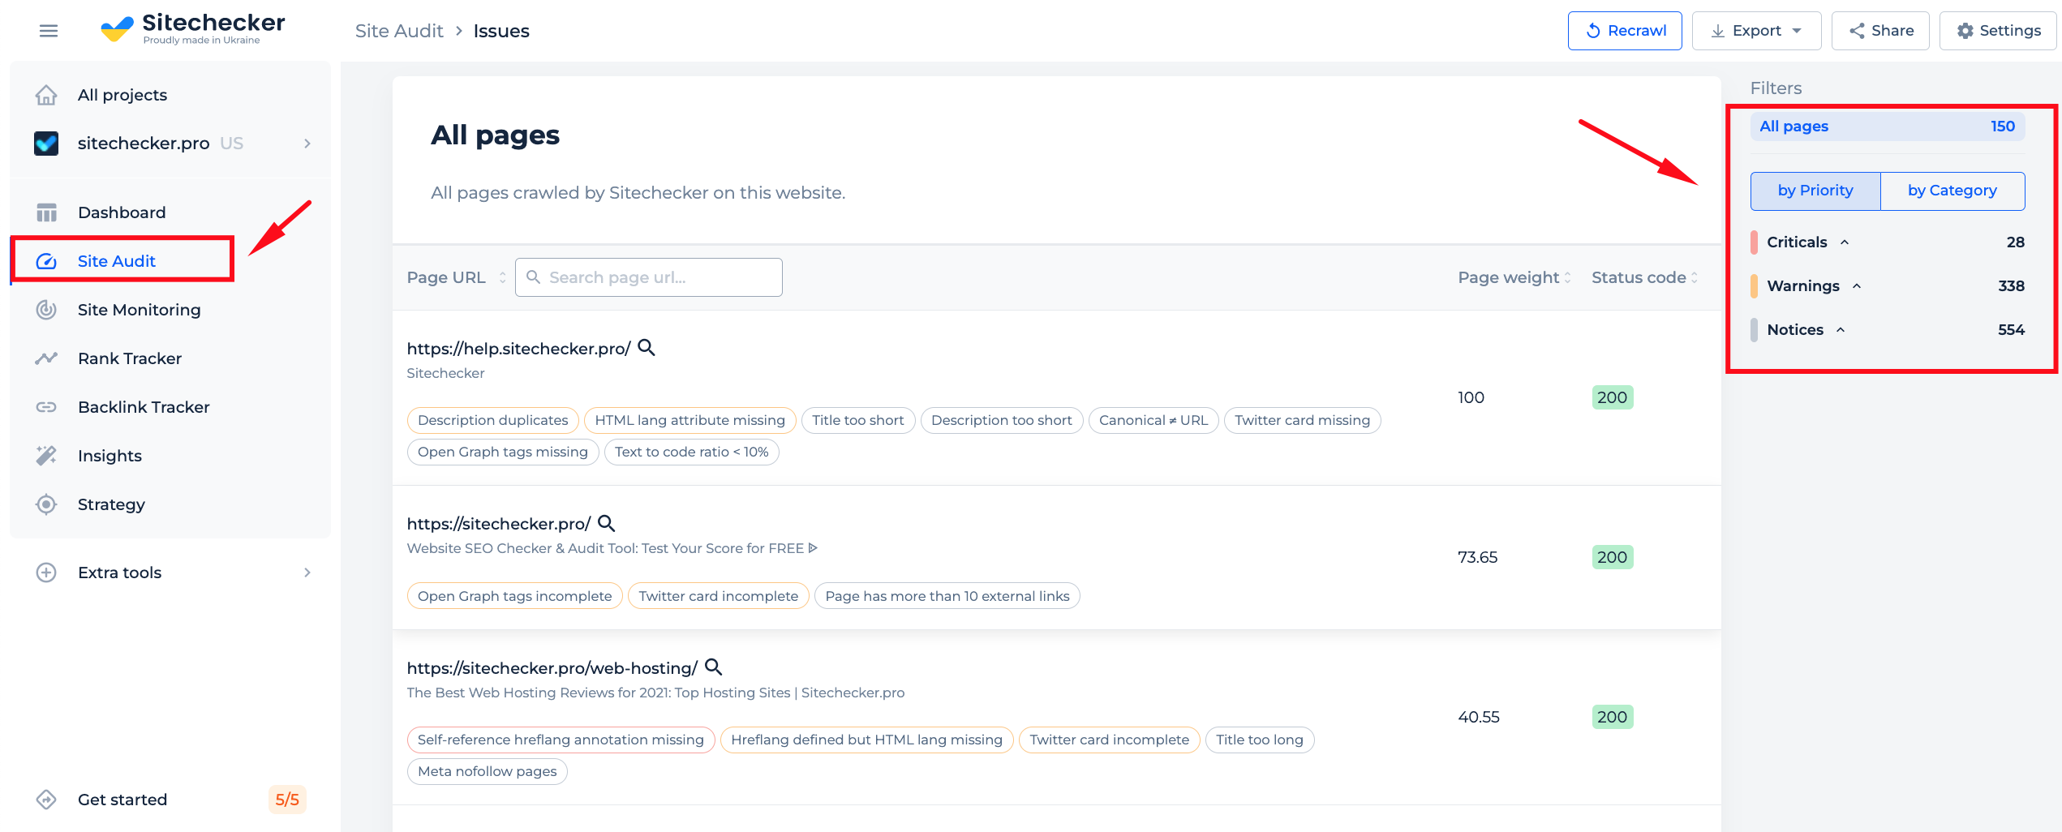Open Site Monitoring menu item
The width and height of the screenshot is (2062, 832).
[139, 310]
